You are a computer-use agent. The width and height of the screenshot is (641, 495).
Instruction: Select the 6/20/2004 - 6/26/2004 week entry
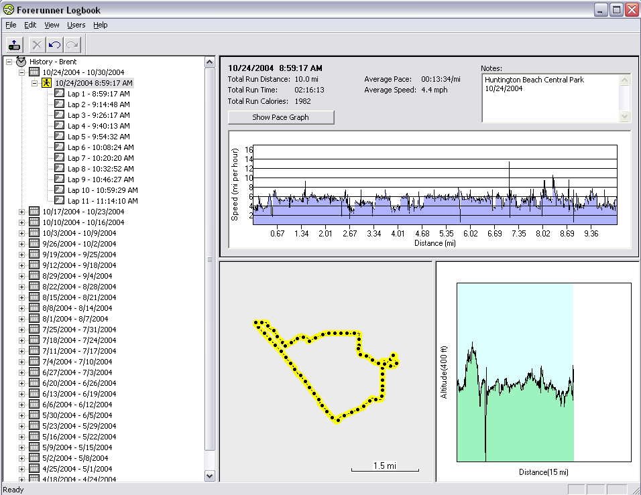[x=79, y=383]
